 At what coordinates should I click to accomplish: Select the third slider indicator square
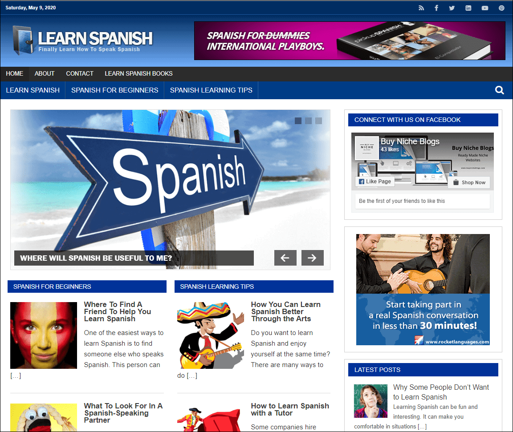[x=319, y=121]
